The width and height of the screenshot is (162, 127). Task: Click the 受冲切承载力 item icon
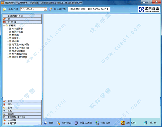[x=10, y=51]
